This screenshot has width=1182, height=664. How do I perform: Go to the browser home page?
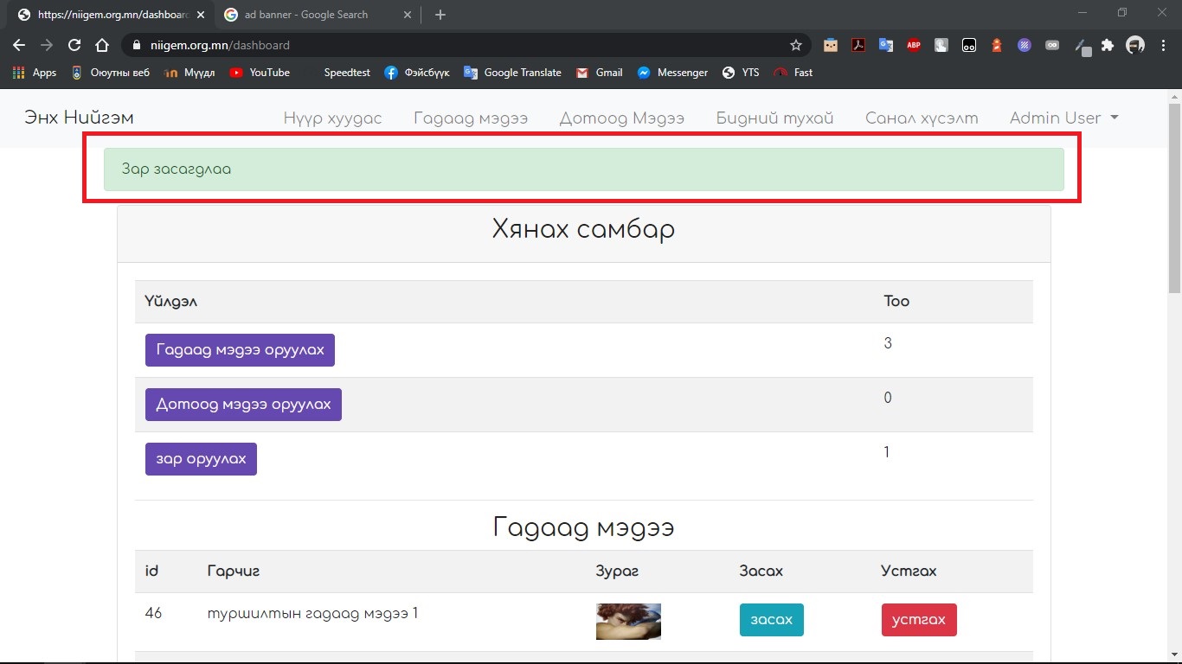[x=102, y=45]
